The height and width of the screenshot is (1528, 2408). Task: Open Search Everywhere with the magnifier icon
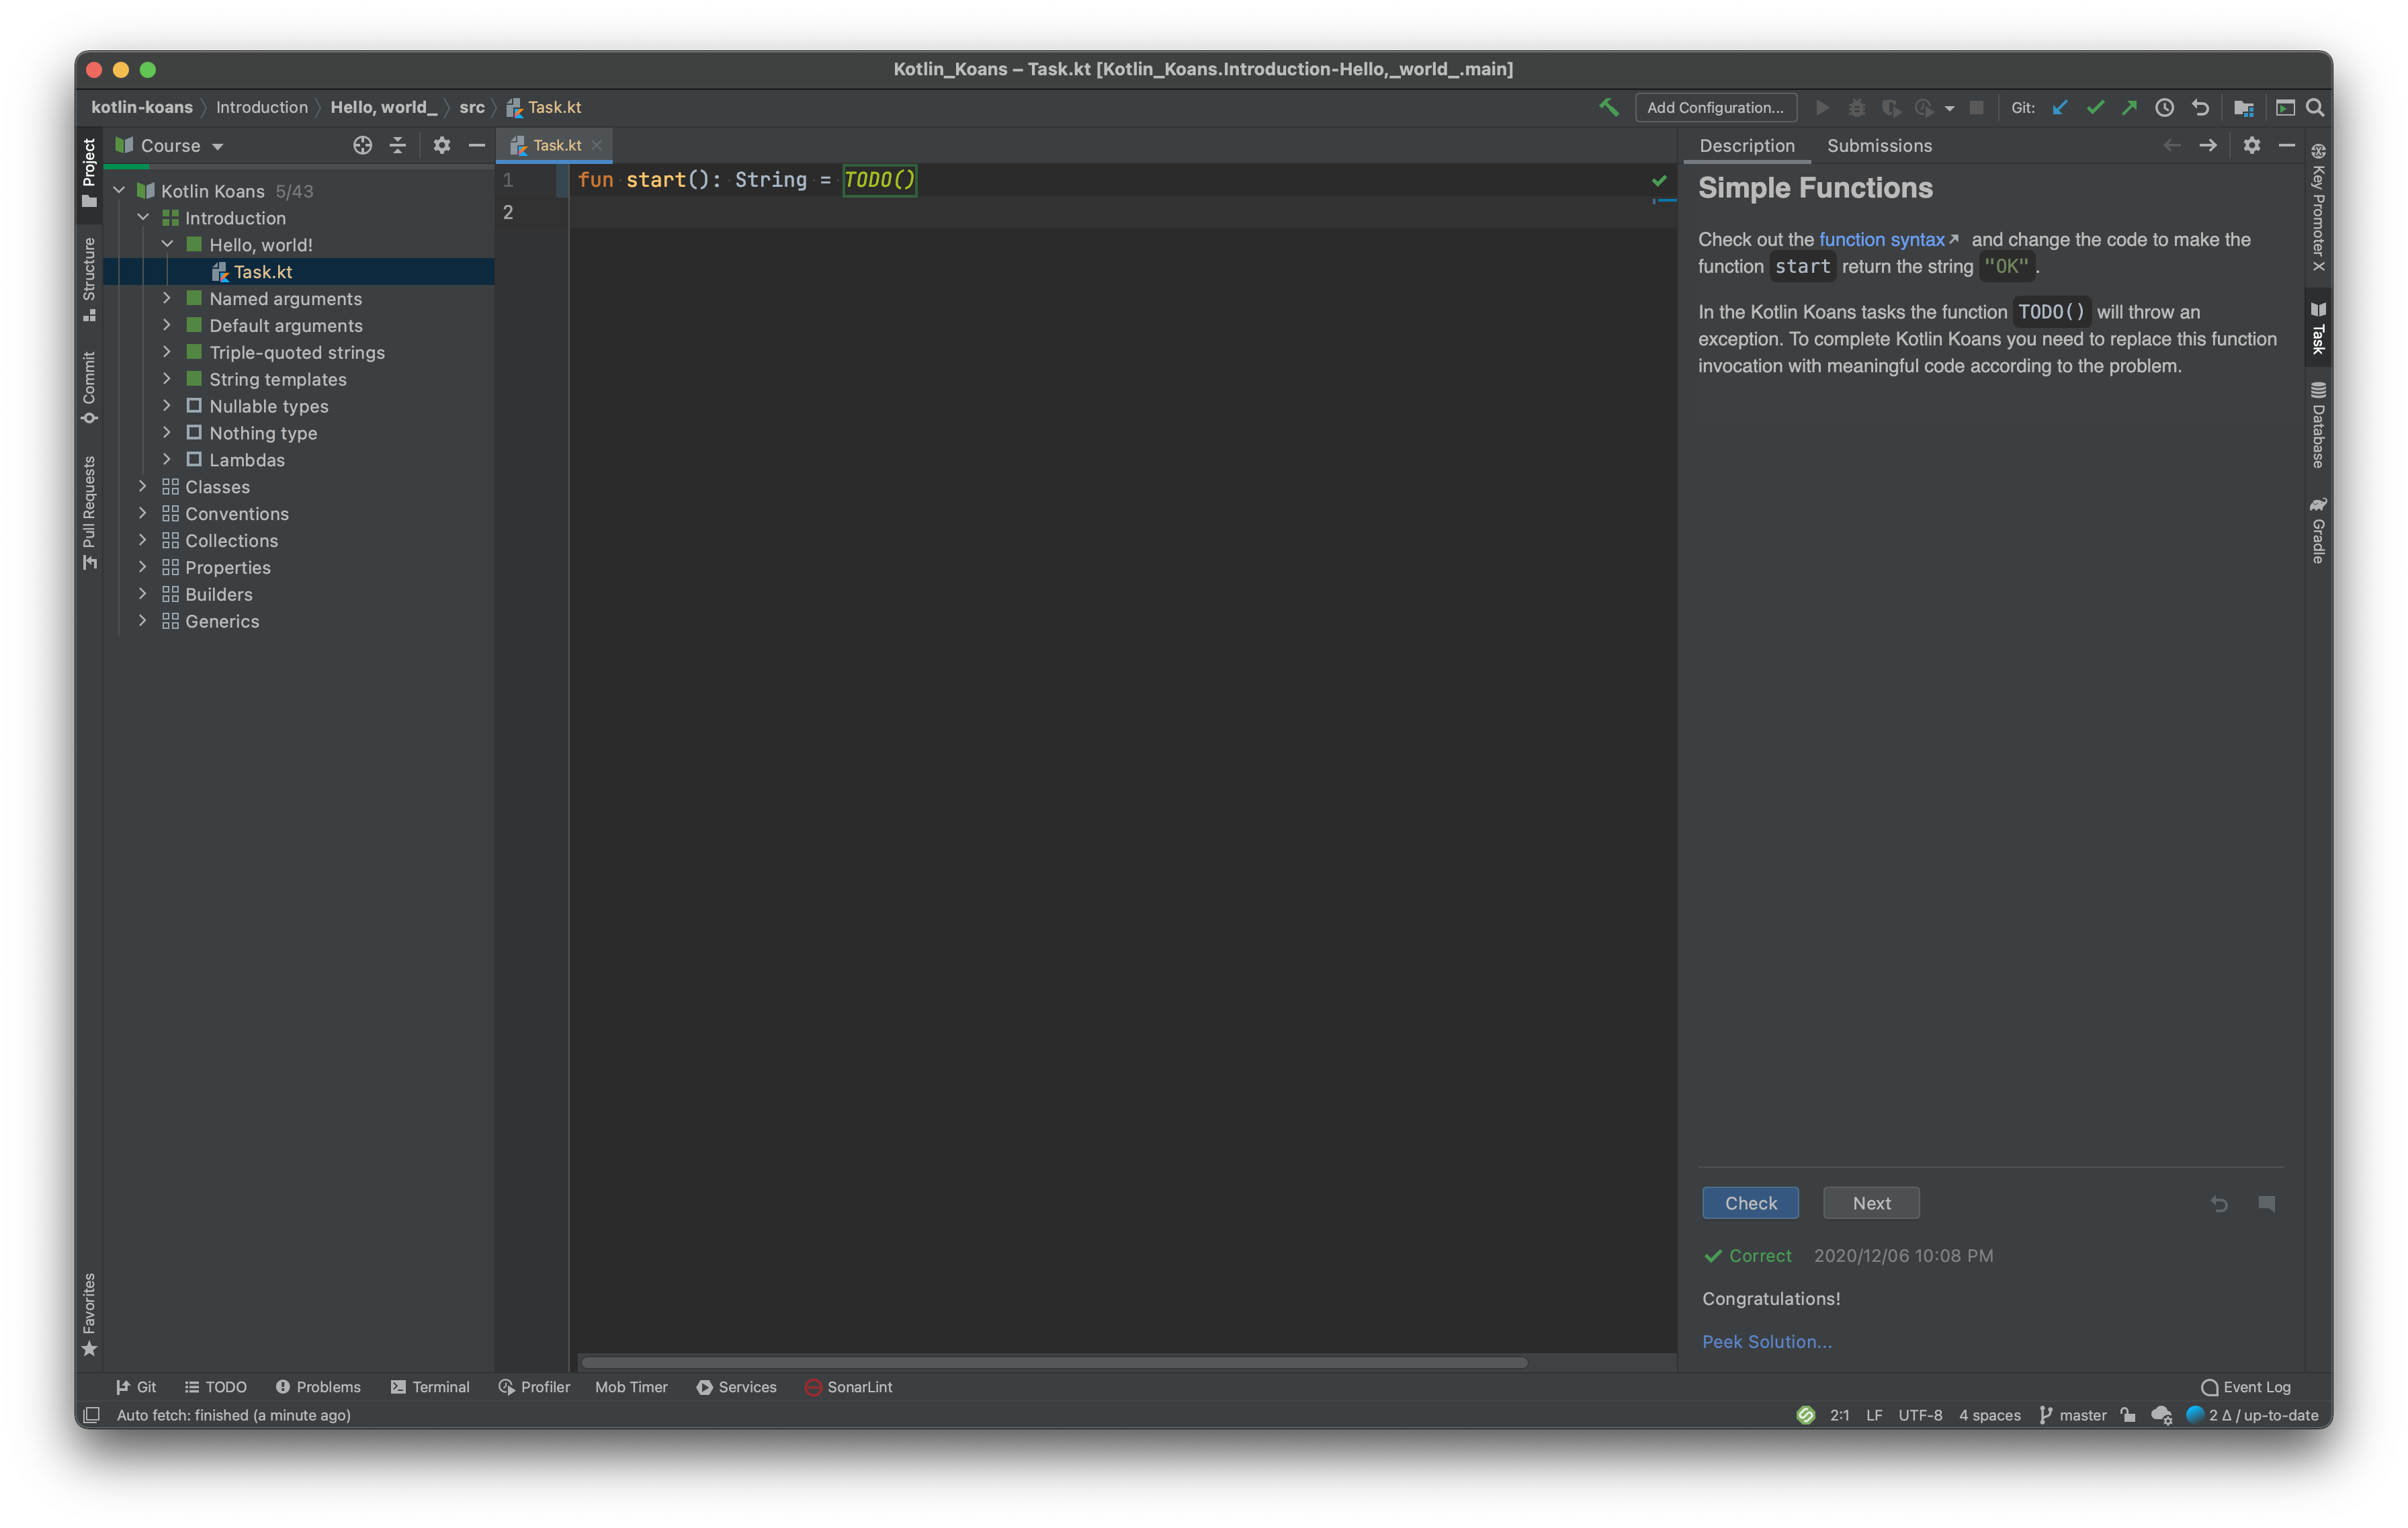2315,107
